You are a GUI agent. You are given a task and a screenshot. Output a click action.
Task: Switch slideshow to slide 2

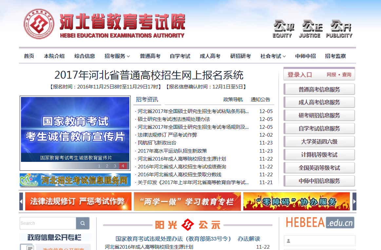click(x=107, y=166)
